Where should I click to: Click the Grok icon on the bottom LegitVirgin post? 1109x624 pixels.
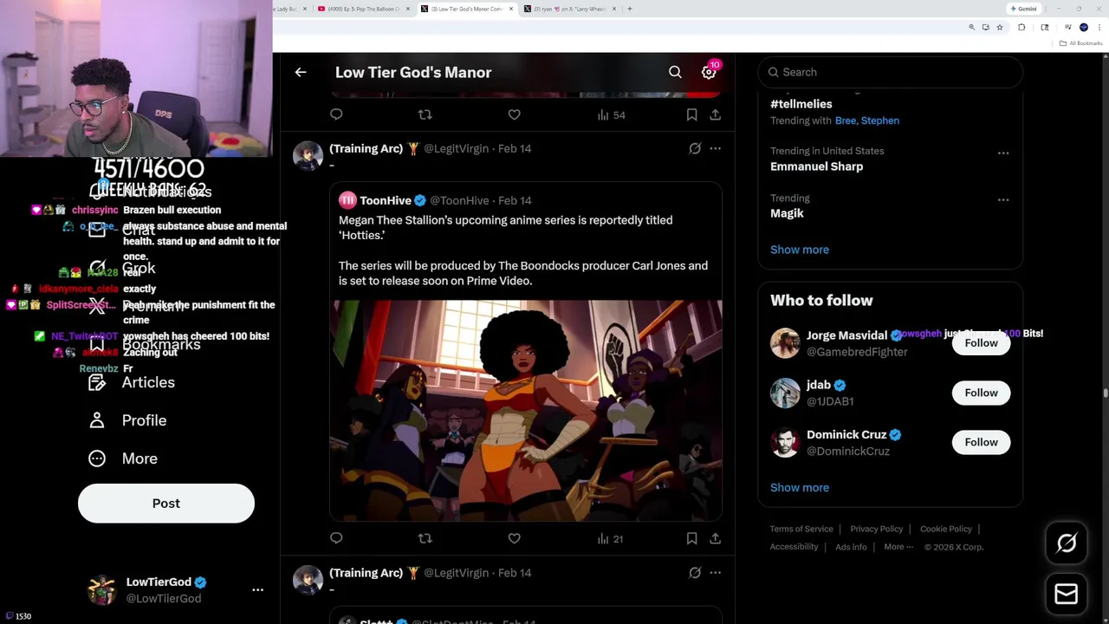click(x=695, y=572)
